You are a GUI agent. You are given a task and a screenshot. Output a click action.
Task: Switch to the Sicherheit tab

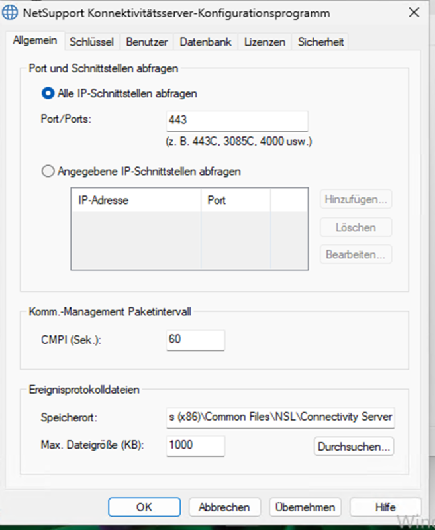pyautogui.click(x=321, y=42)
